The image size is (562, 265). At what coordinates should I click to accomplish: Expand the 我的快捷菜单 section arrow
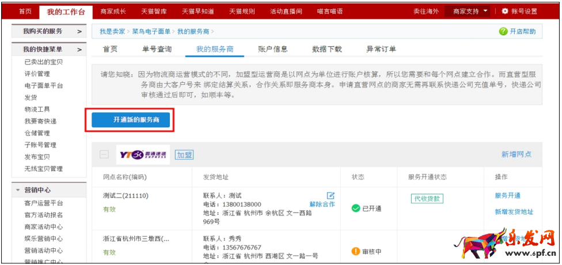coord(79,50)
